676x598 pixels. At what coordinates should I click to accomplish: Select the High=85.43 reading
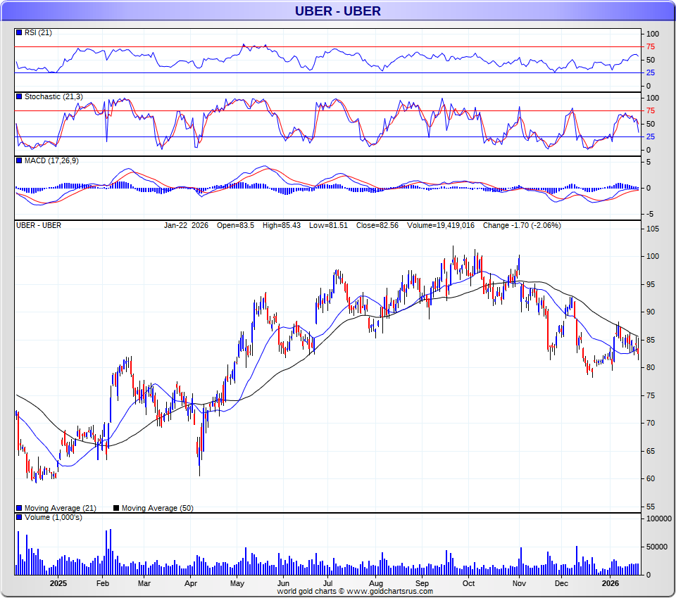coord(282,226)
